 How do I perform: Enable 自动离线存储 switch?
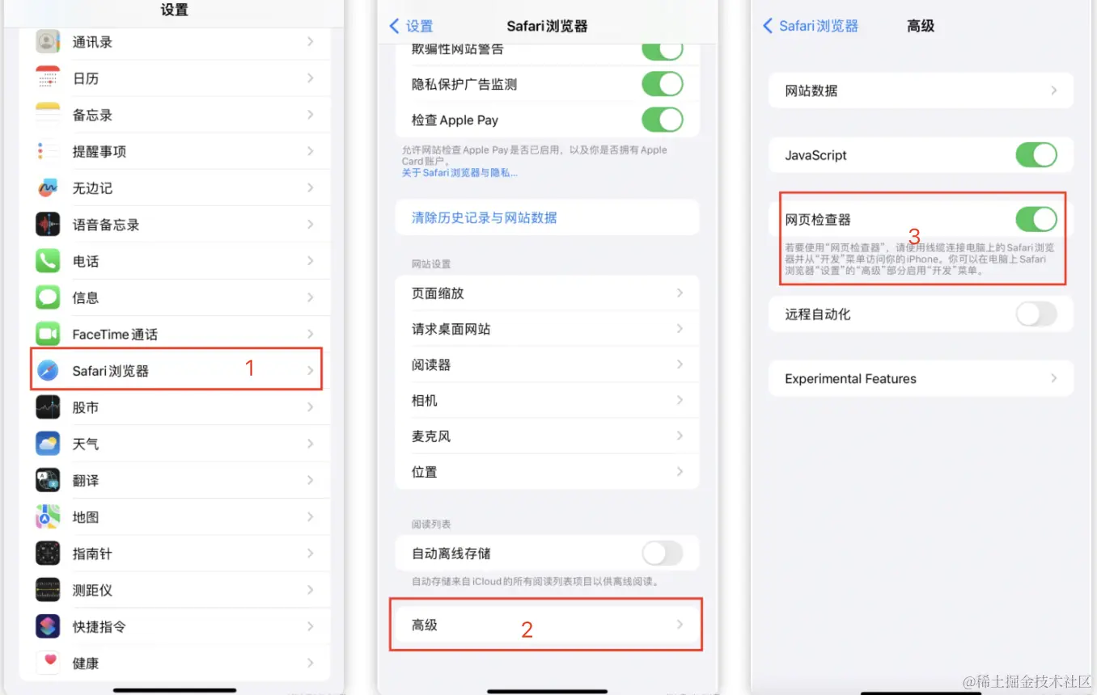(x=663, y=554)
